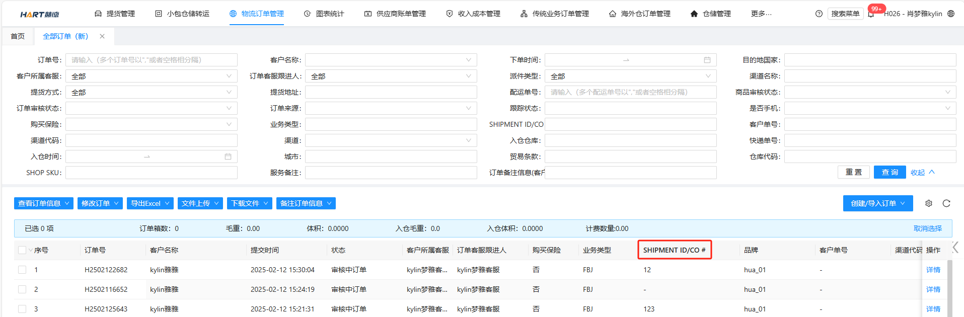This screenshot has height=317, width=964.
Task: Select the checkbox for order H2502116652
Action: coord(22,289)
